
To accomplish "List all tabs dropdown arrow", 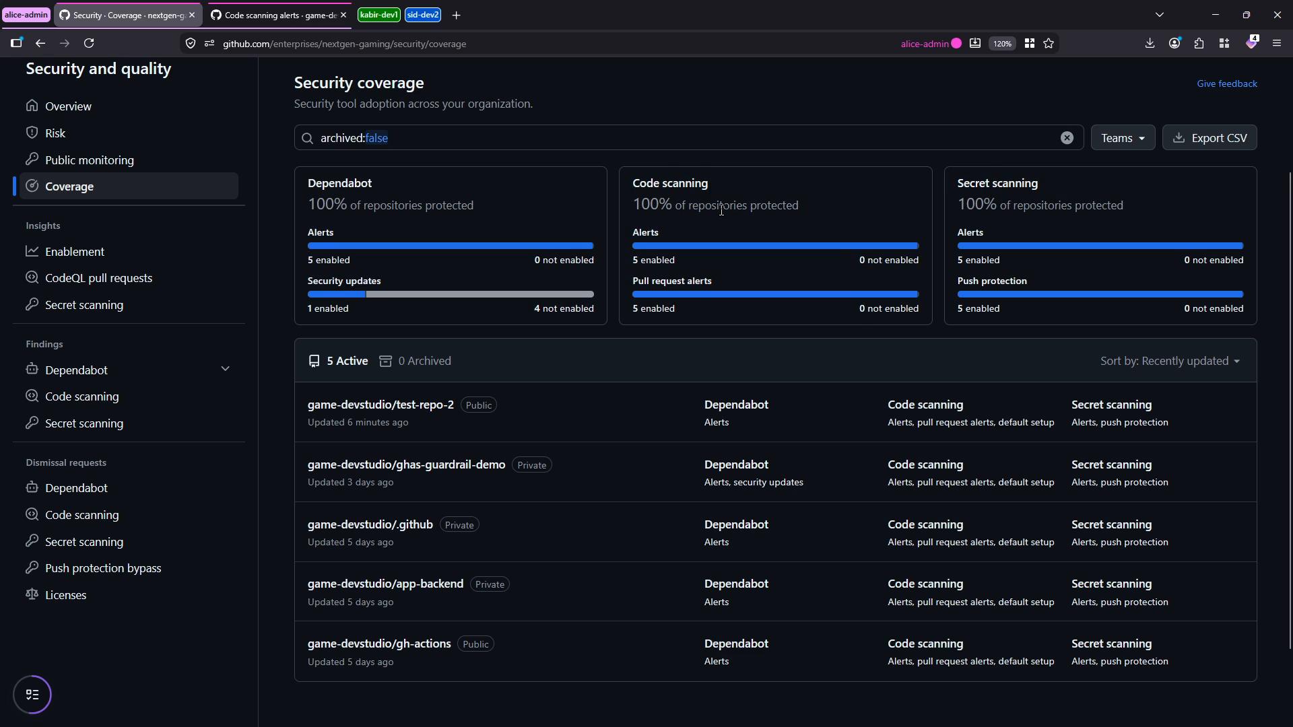I will click(1159, 15).
